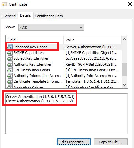Click the Edit Properties button
Image resolution: width=134 pixels, height=148 pixels.
point(74,142)
